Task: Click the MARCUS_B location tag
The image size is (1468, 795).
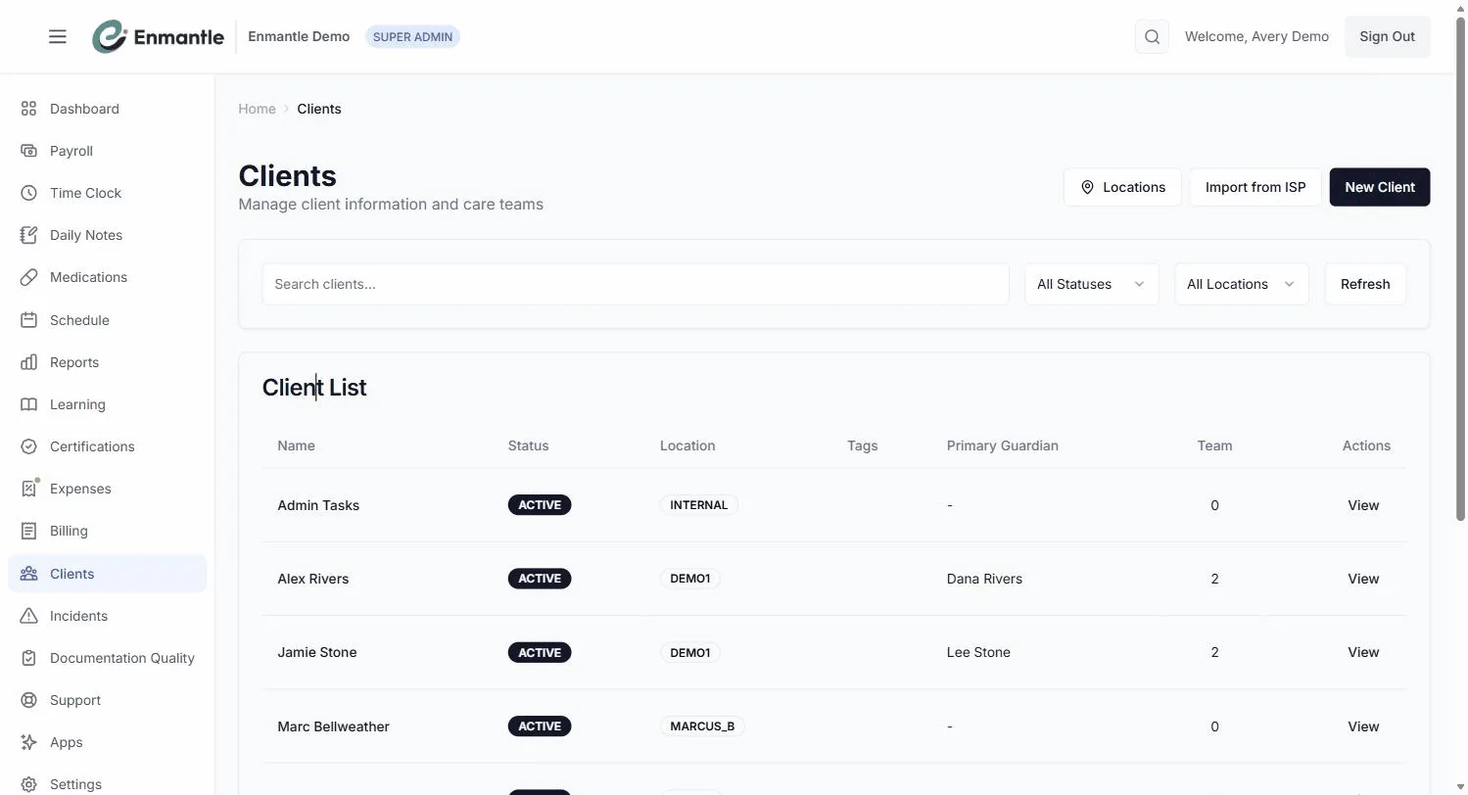Action: 702,726
